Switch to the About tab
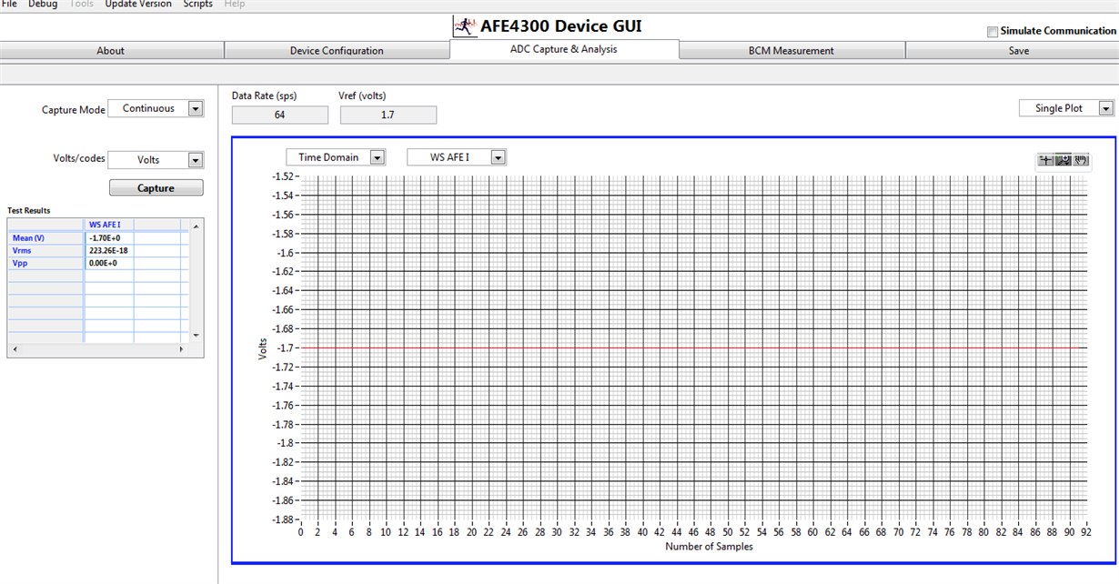Screen dimensions: 1119x584 111,51
